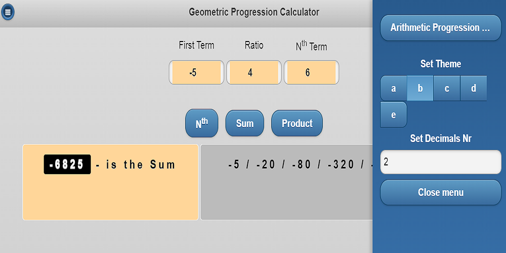Viewport: 506px width, 253px height.
Task: Select theme e
Action: [x=394, y=114]
